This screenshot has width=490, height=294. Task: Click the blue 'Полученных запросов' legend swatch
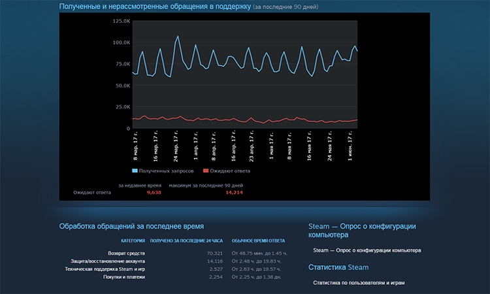tap(135, 171)
